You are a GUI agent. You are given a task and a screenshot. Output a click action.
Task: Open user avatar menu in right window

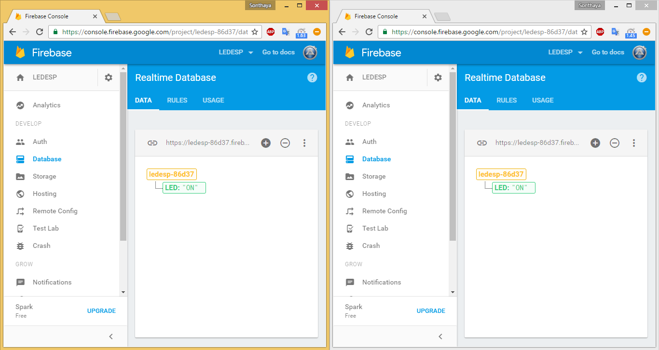pos(640,52)
